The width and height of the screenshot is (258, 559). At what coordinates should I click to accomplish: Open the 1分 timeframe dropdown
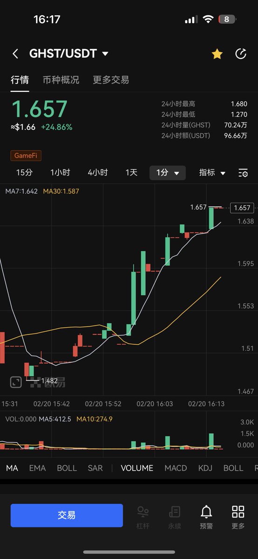coord(168,173)
